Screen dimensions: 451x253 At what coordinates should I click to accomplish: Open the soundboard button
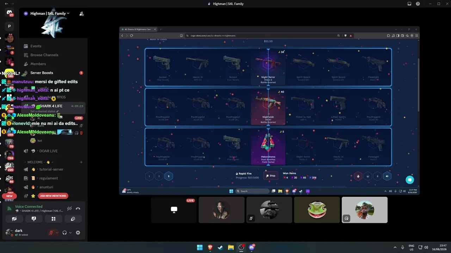point(73,219)
